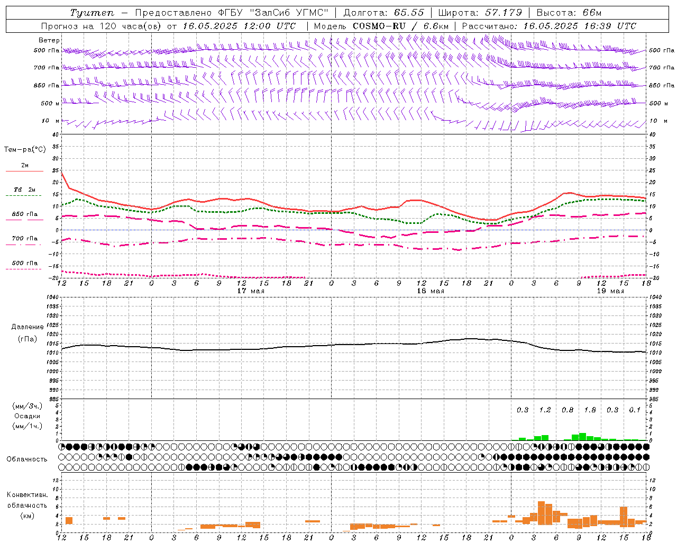The image size is (677, 542).
Task: Click the 19 мая date marker
Action: [610, 291]
